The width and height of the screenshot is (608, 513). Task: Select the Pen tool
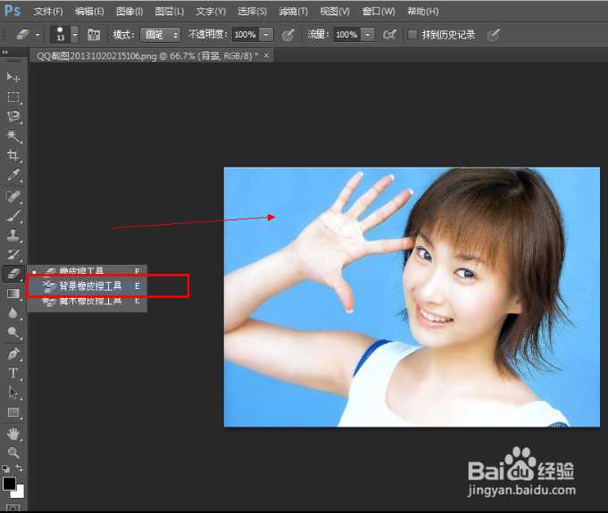coord(13,354)
